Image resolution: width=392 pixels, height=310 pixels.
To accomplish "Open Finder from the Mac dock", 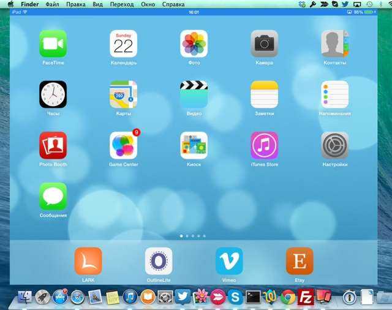I will [24, 297].
